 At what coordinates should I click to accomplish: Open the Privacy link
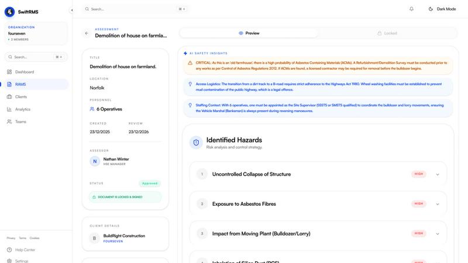[11, 238]
